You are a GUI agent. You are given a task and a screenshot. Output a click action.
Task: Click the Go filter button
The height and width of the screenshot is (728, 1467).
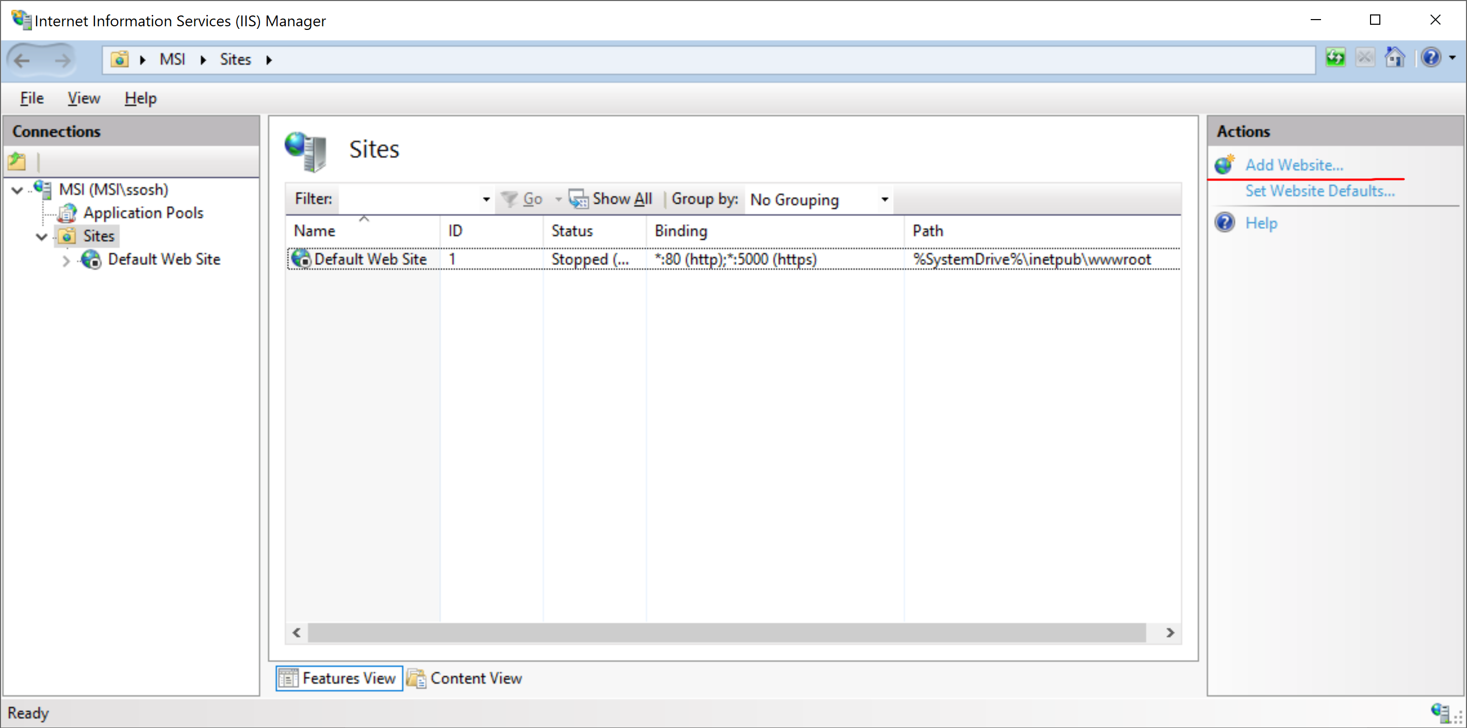[521, 198]
